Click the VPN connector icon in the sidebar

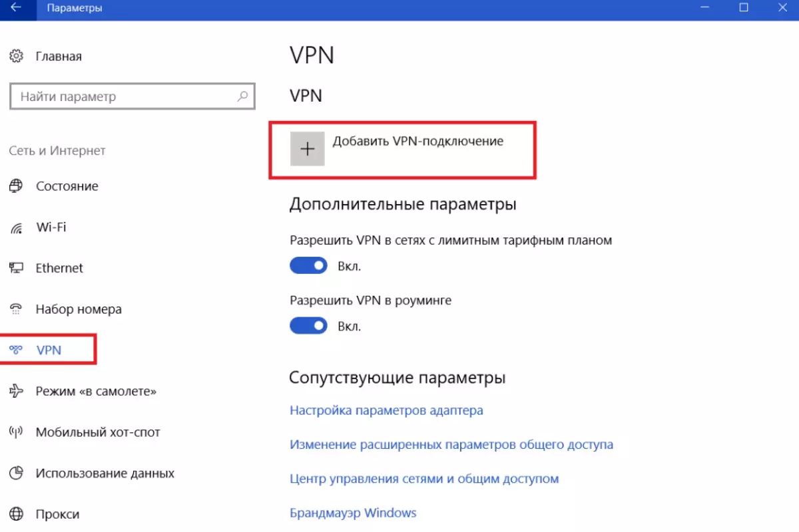(x=16, y=349)
